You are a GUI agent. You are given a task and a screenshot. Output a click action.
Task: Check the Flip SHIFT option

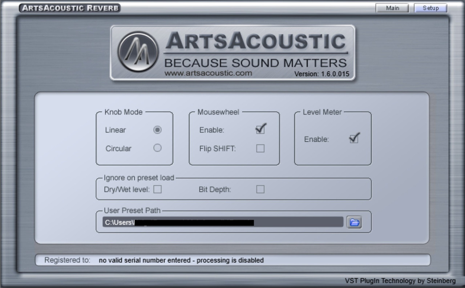(x=260, y=148)
